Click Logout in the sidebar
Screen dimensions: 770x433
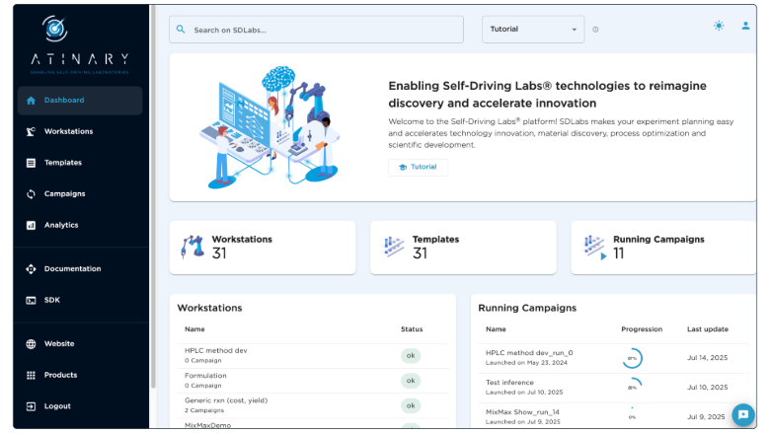pos(80,406)
